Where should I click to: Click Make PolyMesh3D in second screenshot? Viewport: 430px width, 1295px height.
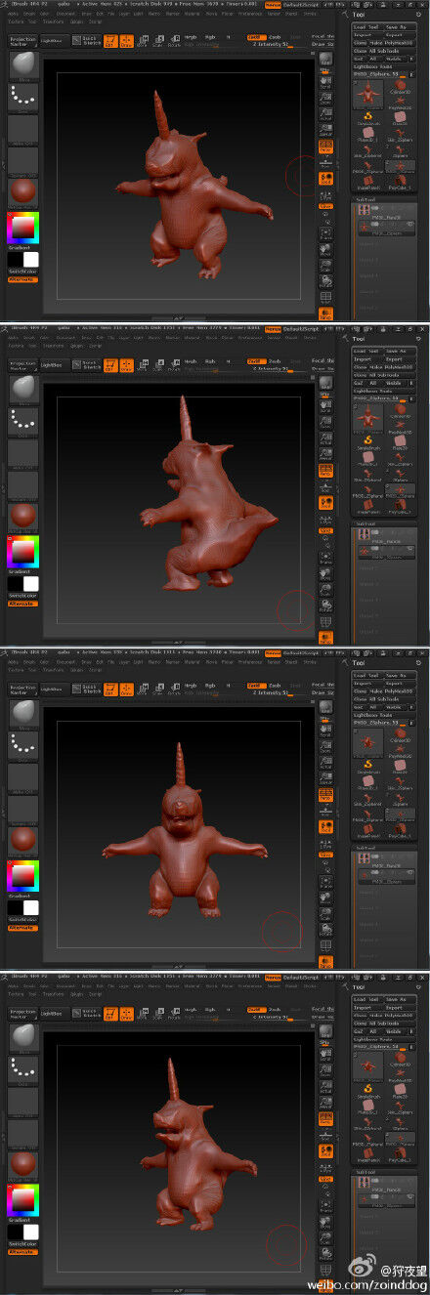pyautogui.click(x=391, y=367)
